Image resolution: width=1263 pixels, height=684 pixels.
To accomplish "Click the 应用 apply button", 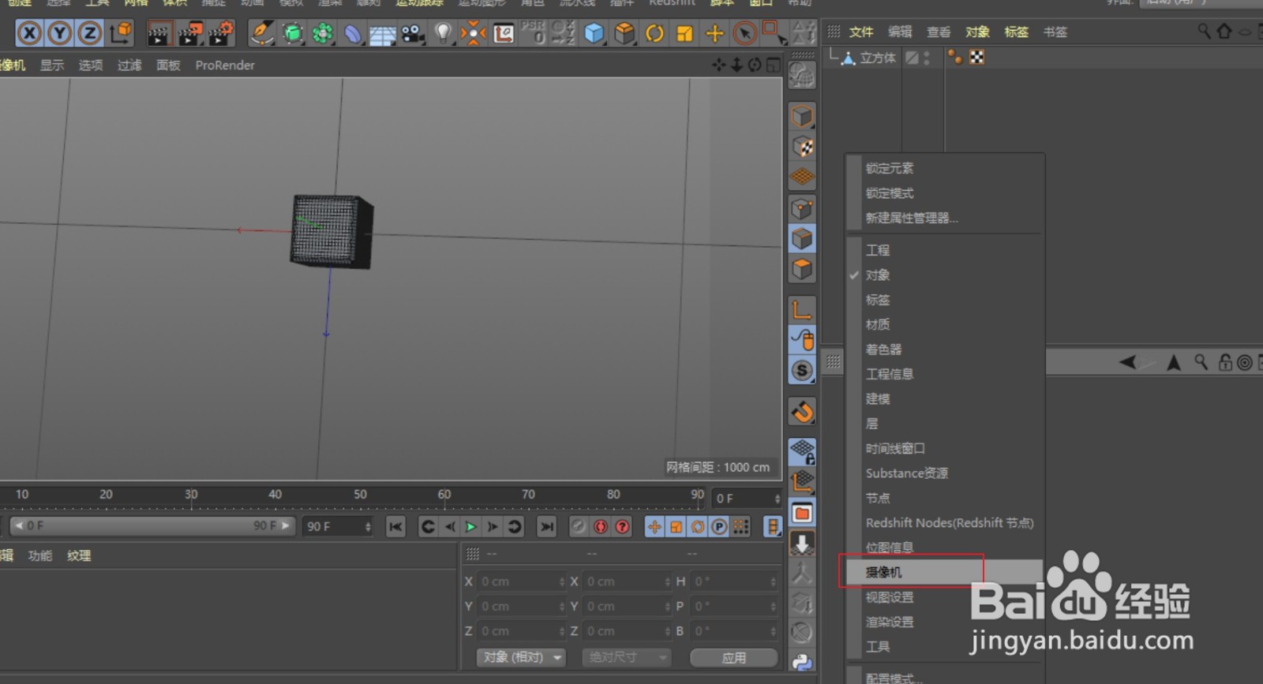I will pyautogui.click(x=733, y=657).
